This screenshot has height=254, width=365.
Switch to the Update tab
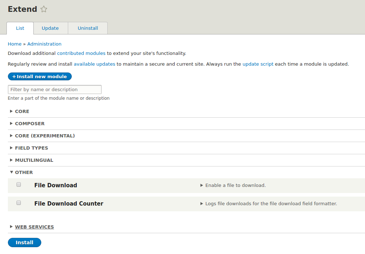pyautogui.click(x=50, y=28)
